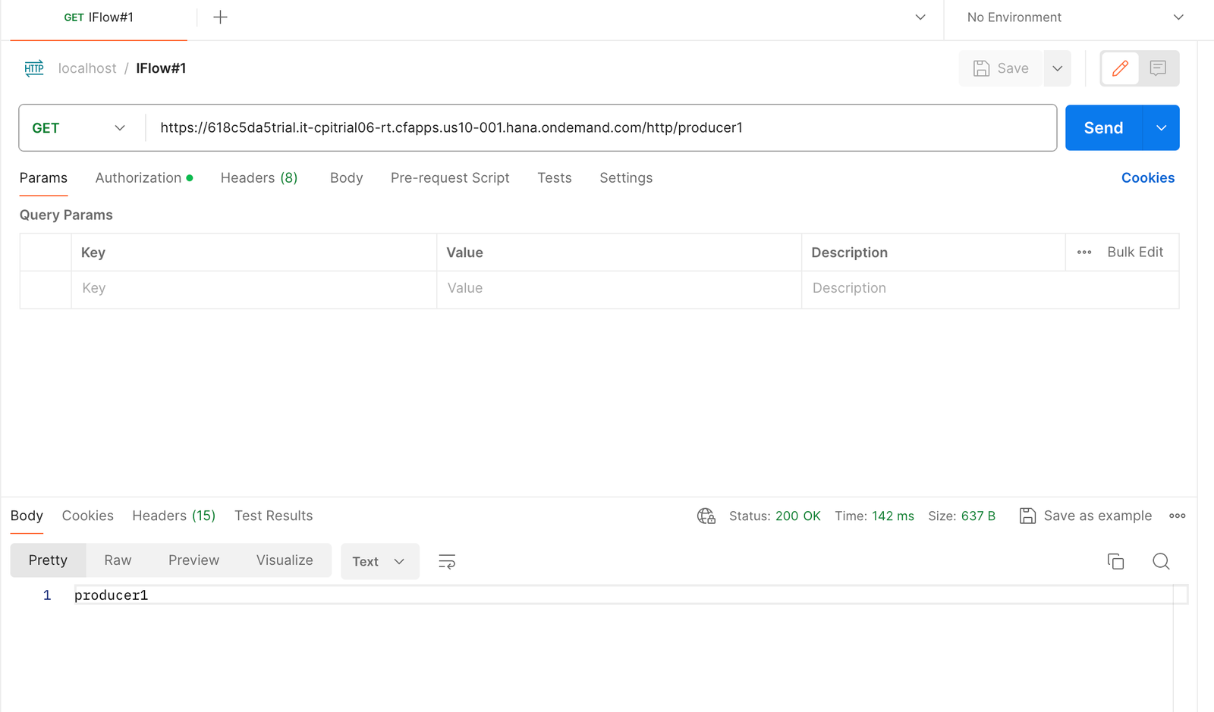The image size is (1214, 712).
Task: Copy response body with copy icon
Action: pos(1115,561)
